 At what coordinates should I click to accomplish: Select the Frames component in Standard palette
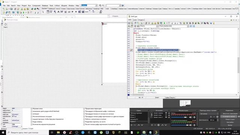click(x=48, y=12)
